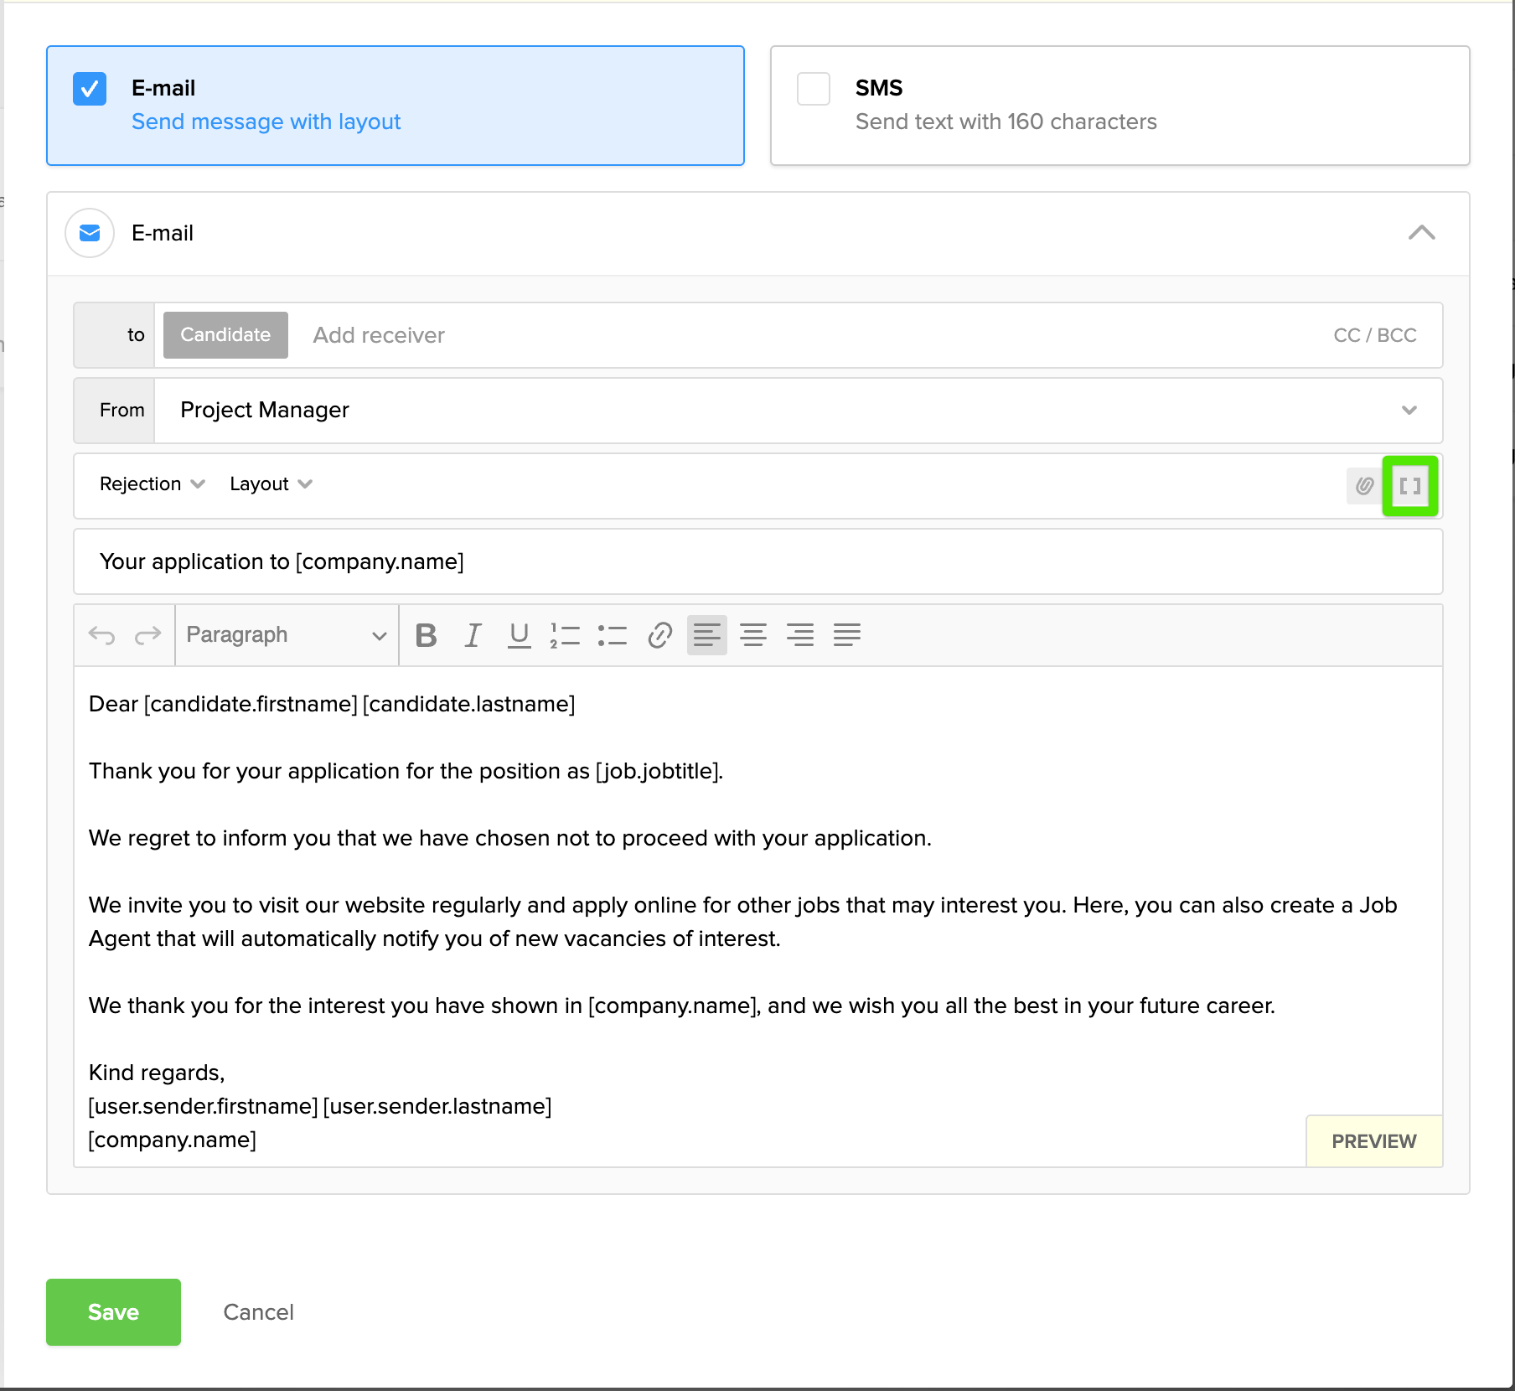Justify the message text
1515x1391 pixels.
[x=847, y=635]
